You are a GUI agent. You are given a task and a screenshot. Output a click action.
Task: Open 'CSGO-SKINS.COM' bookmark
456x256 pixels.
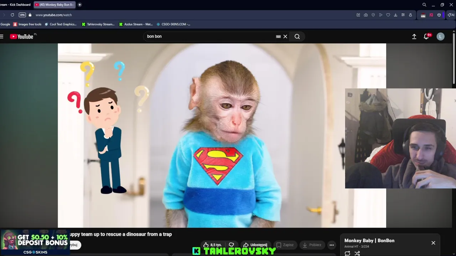[x=173, y=24]
